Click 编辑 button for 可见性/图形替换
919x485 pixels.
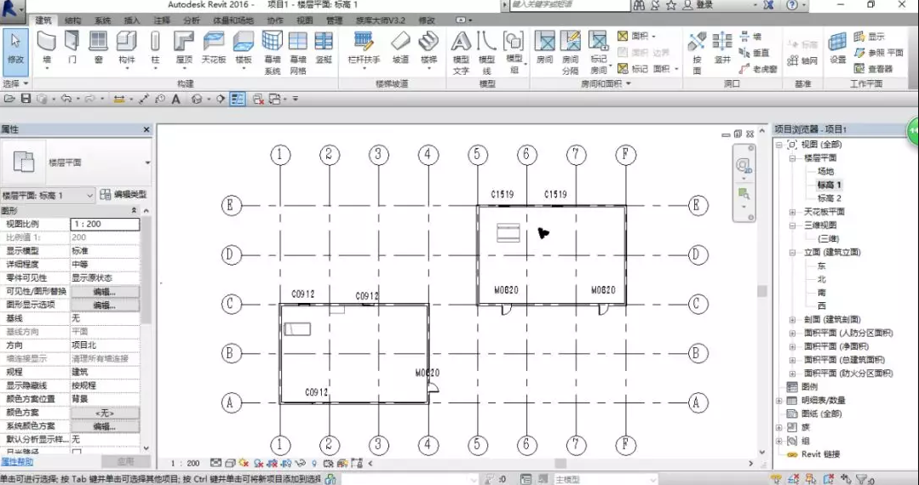click(105, 291)
